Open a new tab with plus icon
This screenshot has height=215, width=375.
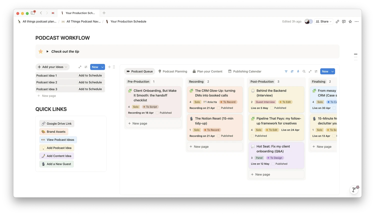[104, 13]
